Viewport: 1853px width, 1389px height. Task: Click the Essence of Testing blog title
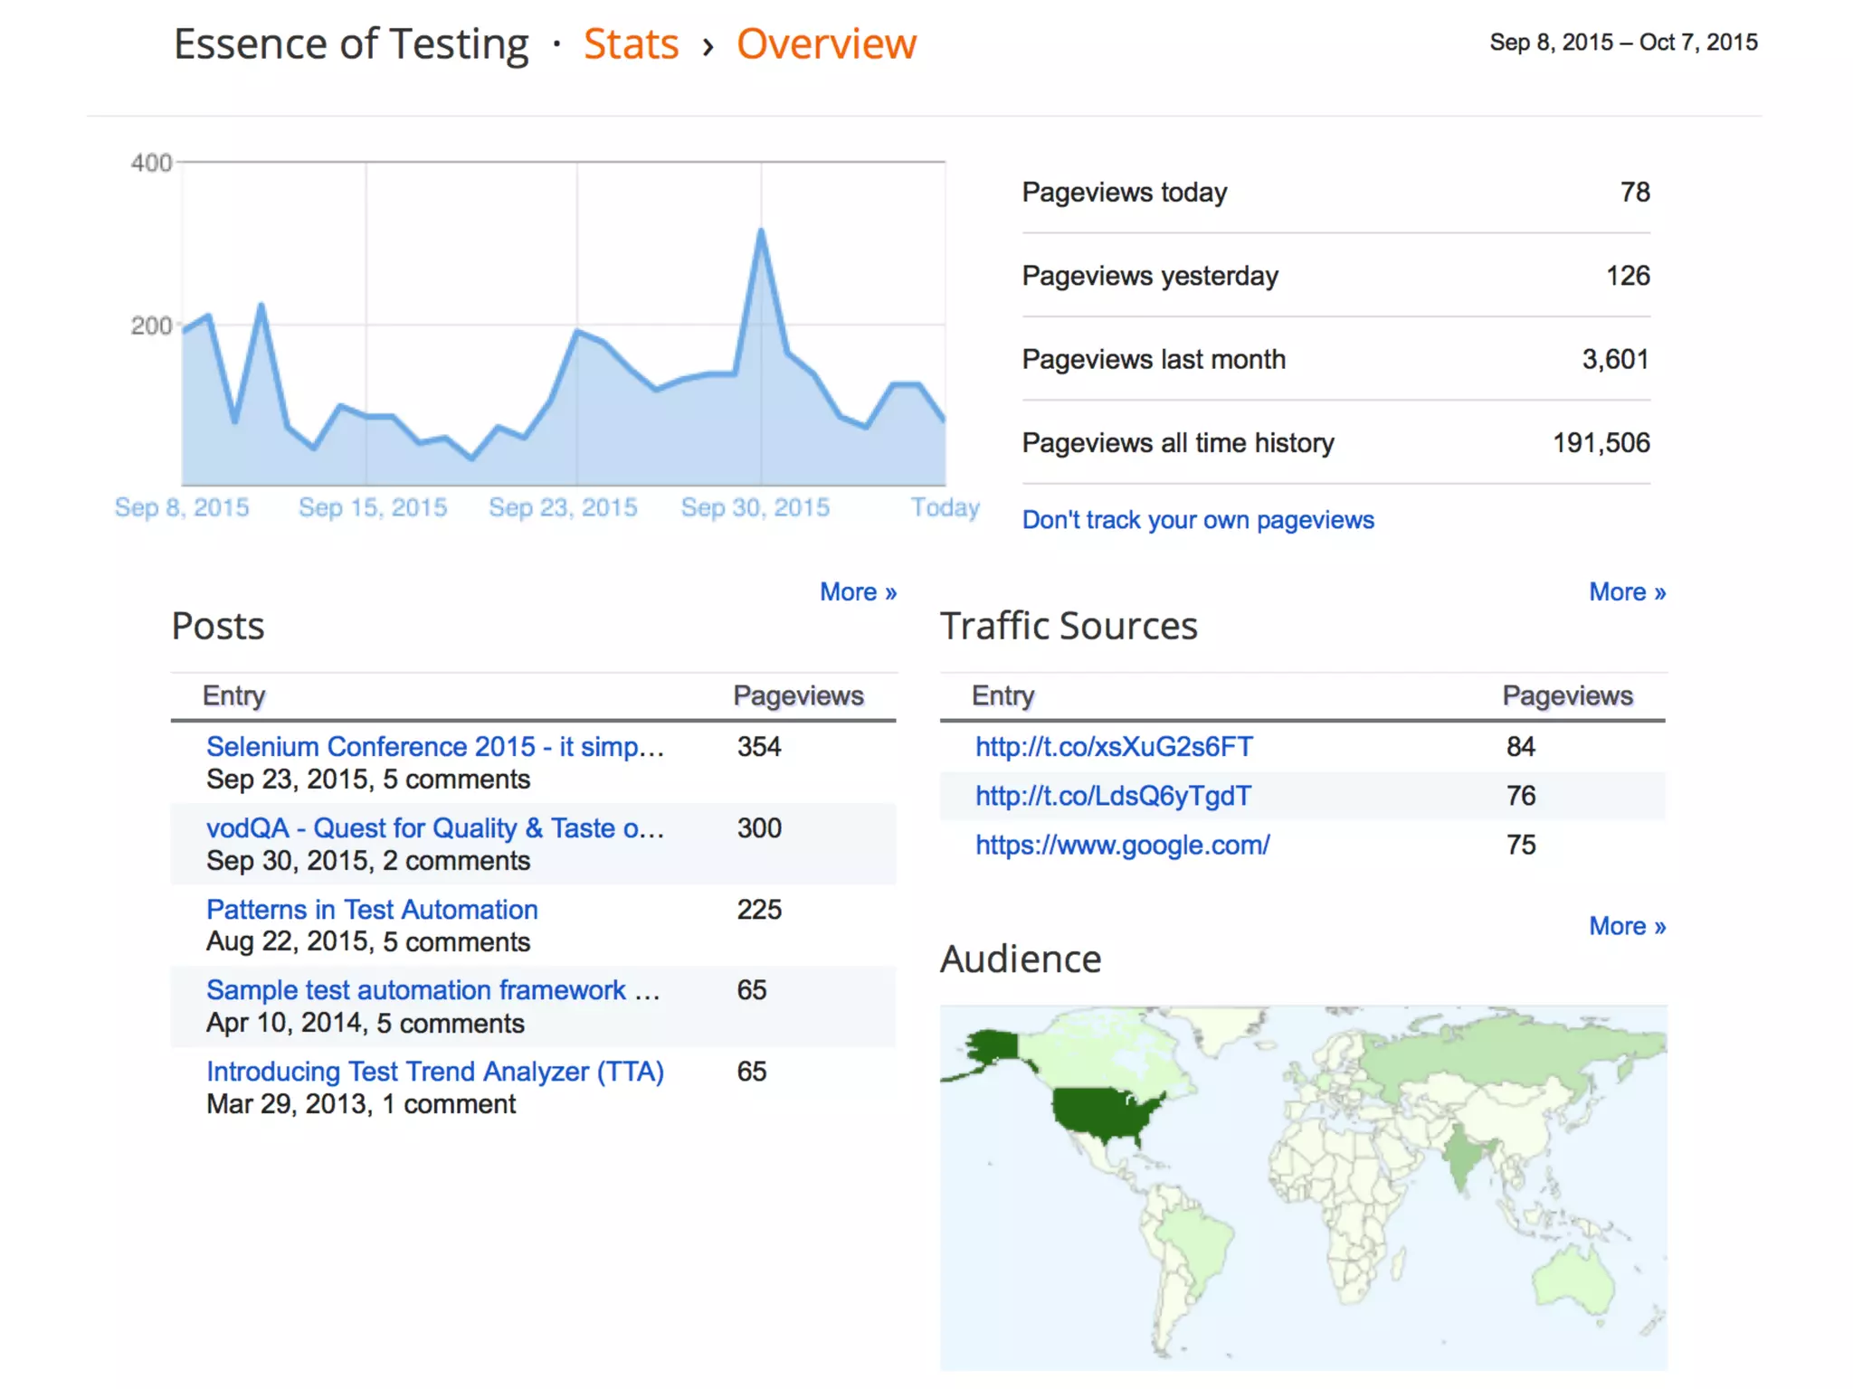tap(351, 44)
